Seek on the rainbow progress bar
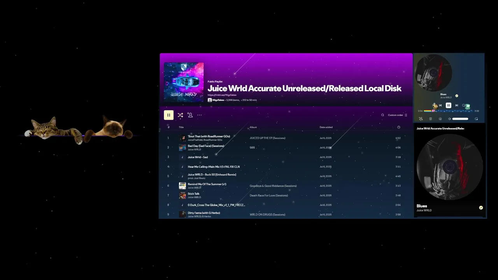 tap(449, 111)
